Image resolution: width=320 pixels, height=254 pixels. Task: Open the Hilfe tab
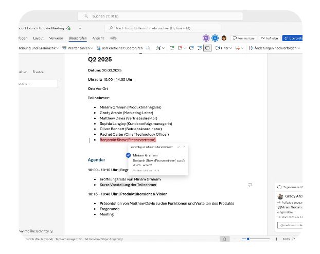(113, 38)
